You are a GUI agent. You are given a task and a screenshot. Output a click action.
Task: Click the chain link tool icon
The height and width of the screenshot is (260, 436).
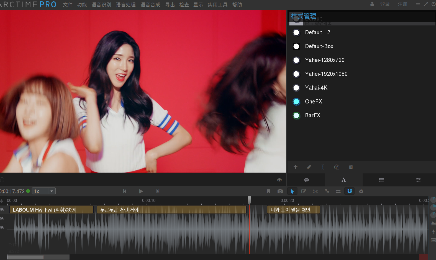pyautogui.click(x=327, y=191)
